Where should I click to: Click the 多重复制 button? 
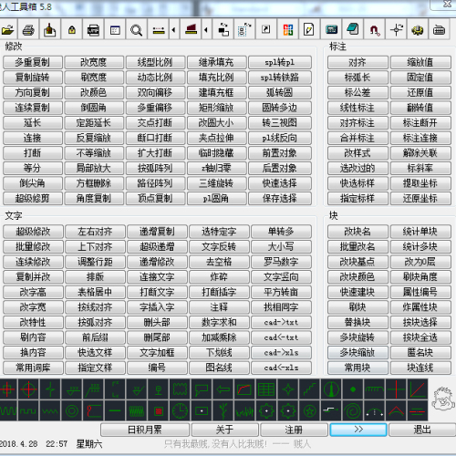(x=33, y=62)
